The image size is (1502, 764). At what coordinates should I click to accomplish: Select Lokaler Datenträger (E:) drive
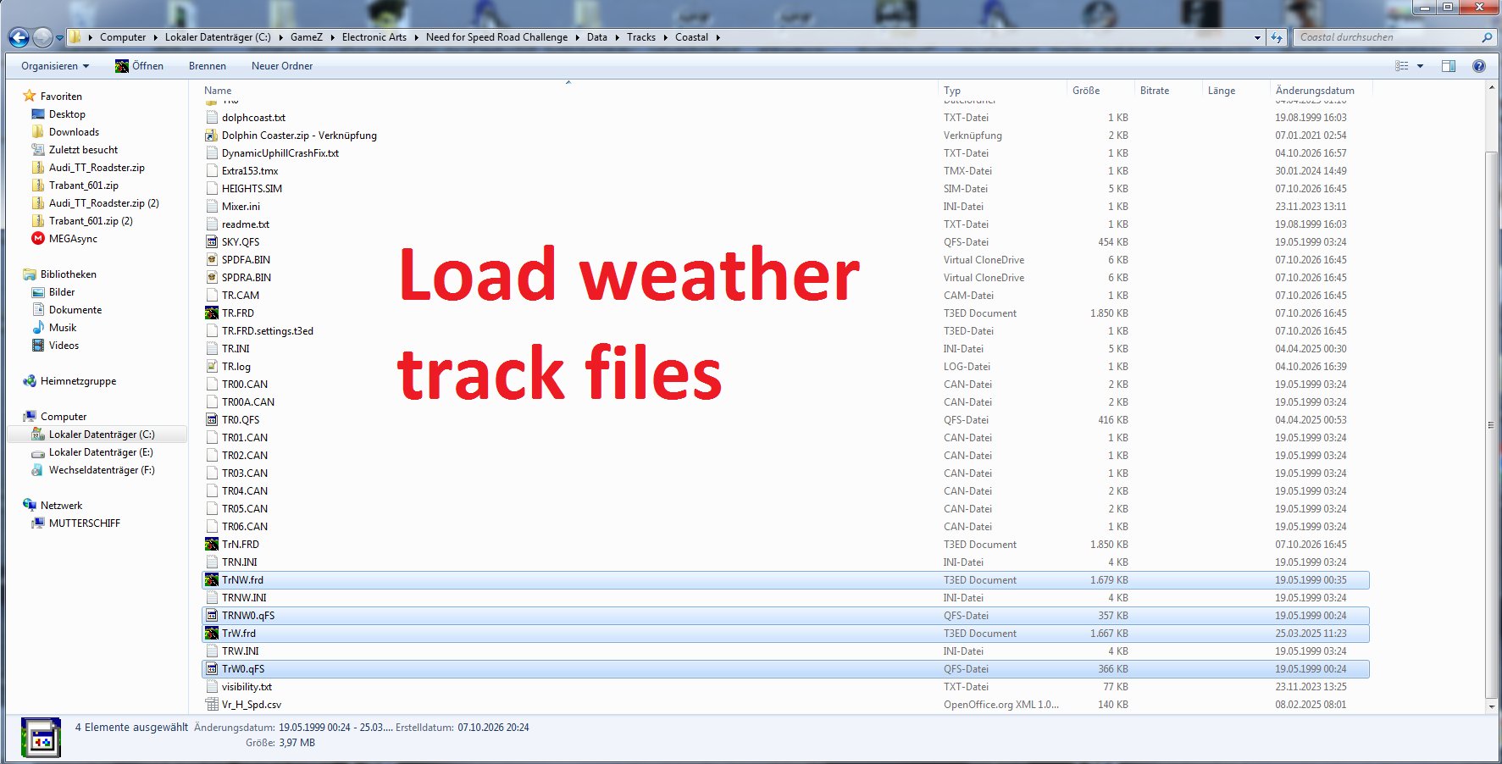(101, 452)
